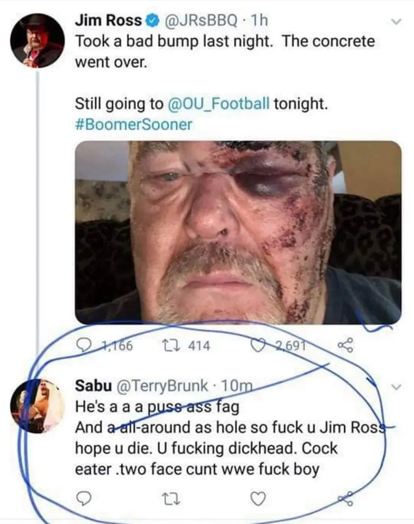The image size is (414, 524).
Task: Follow the #BoomerSooner hashtag
Action: pos(134,124)
